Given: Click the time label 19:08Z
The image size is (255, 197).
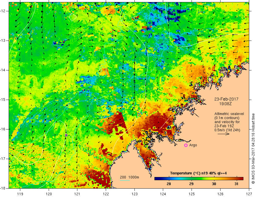Looking at the screenshot, I should click(225, 104).
